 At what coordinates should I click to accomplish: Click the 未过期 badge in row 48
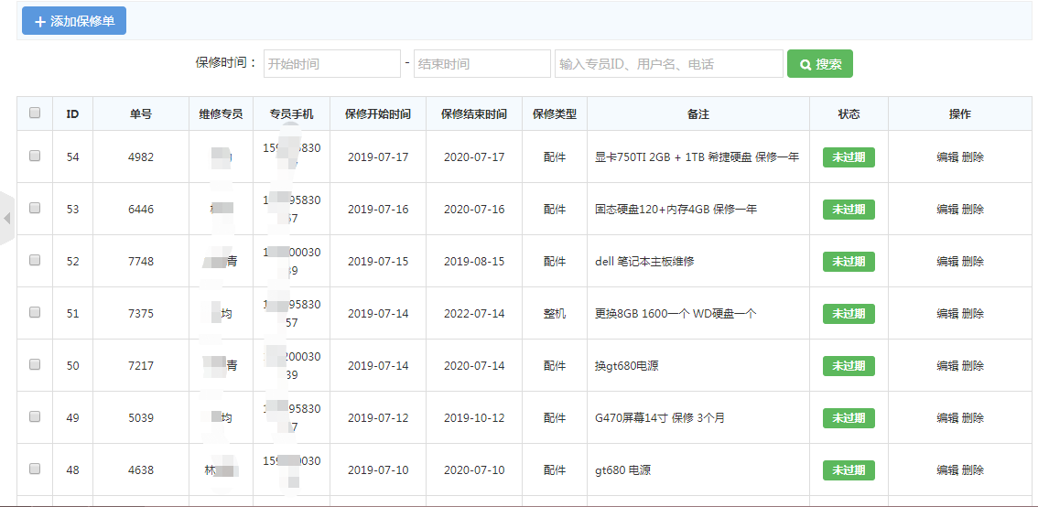849,469
